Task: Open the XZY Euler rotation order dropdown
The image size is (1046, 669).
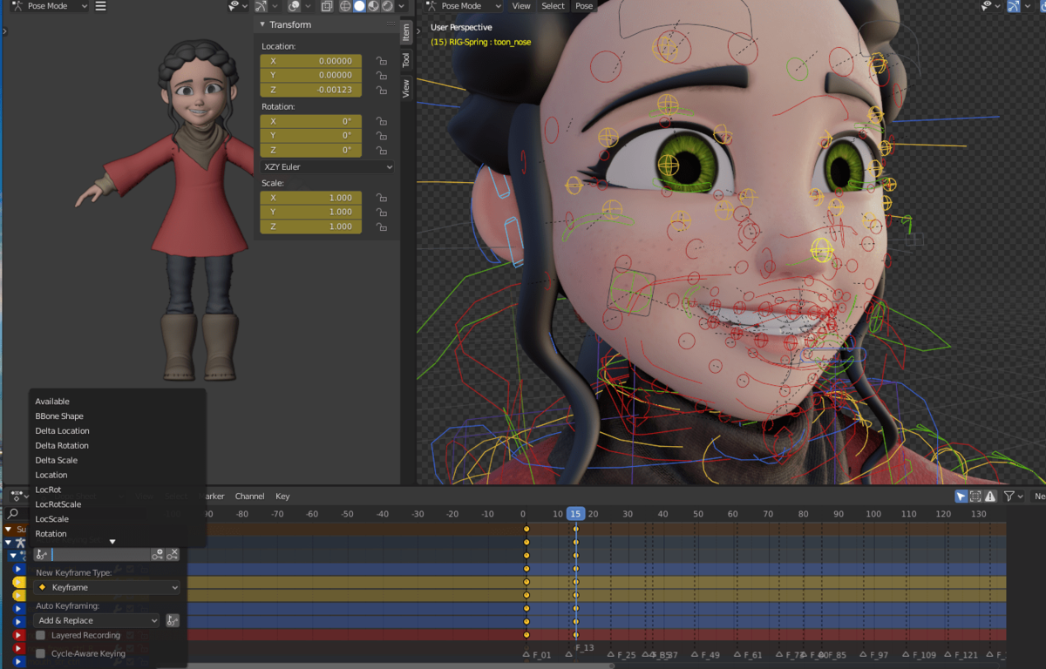Action: 326,166
